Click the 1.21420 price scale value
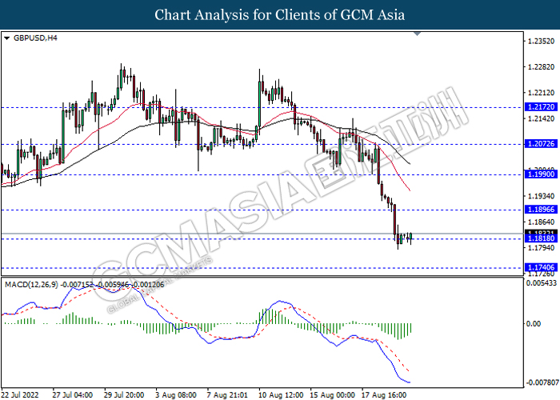This screenshot has width=560, height=400. tap(541, 118)
